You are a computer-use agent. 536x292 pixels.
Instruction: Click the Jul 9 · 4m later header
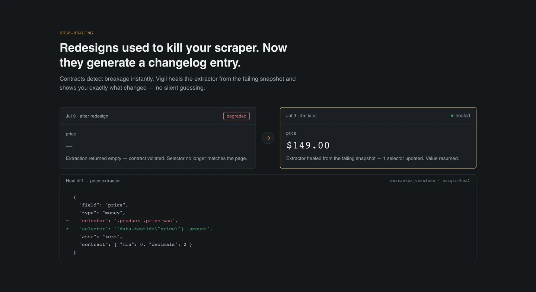point(301,116)
